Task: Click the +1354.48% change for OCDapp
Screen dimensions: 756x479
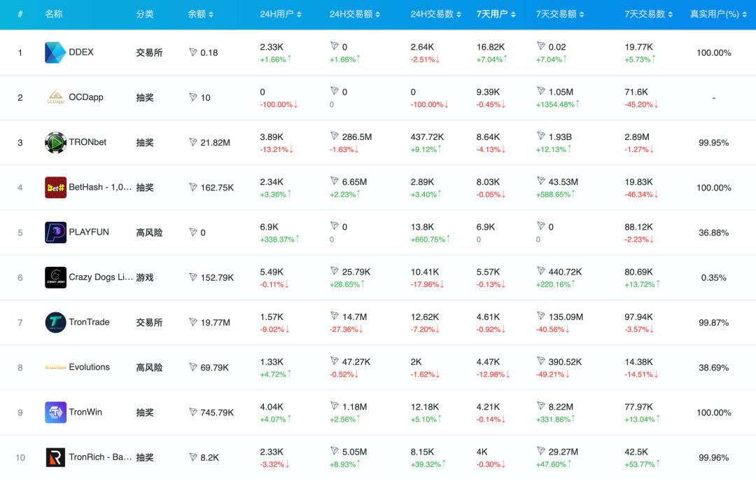Action: pyautogui.click(x=558, y=104)
